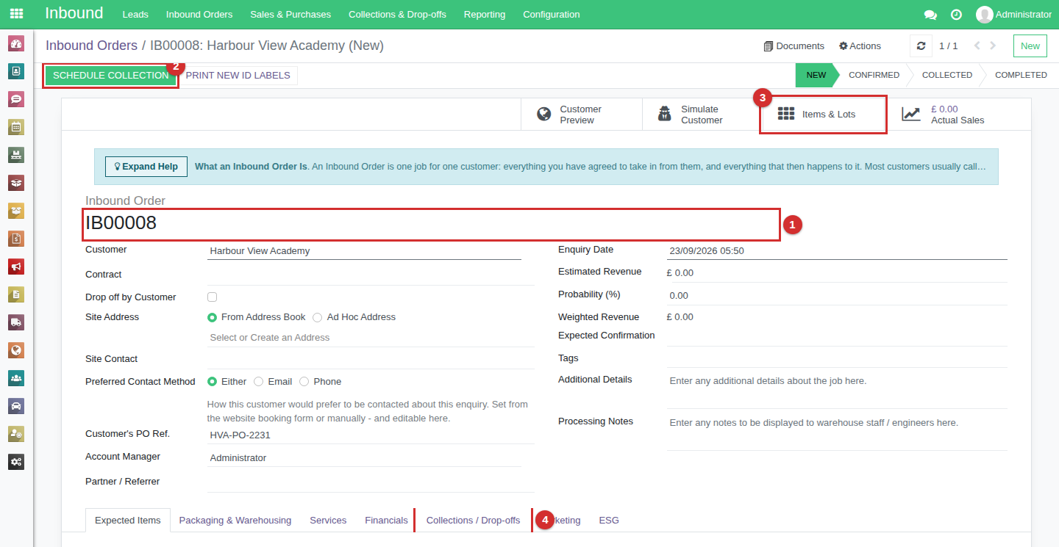Open the Items & Lots stat button

824,115
